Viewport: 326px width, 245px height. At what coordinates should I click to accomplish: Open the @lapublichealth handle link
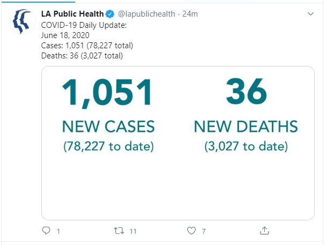coord(147,14)
